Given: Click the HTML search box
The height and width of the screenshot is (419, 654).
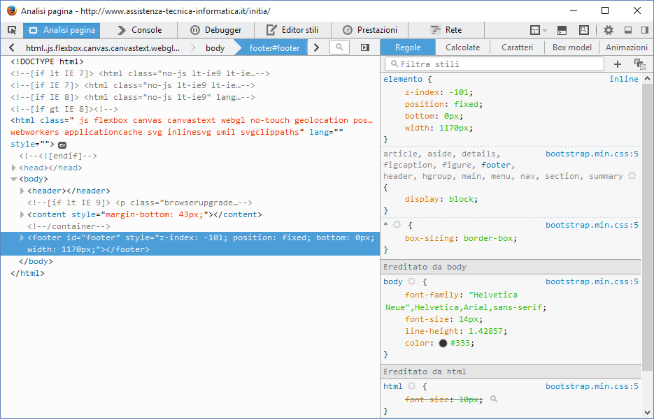Looking at the screenshot, I should pyautogui.click(x=339, y=47).
